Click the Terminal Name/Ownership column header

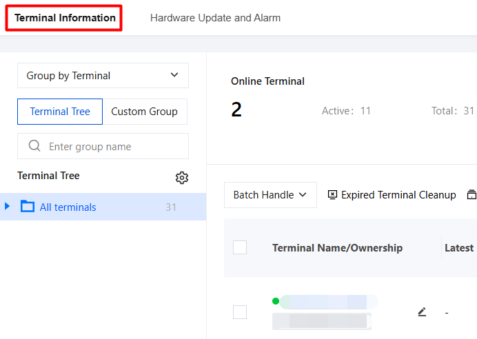point(337,248)
